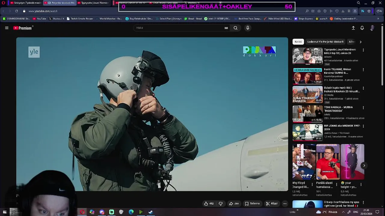This screenshot has width=385, height=216.
Task: Open the Why Floyd Changed Shorts thumbnail
Action: [304, 162]
